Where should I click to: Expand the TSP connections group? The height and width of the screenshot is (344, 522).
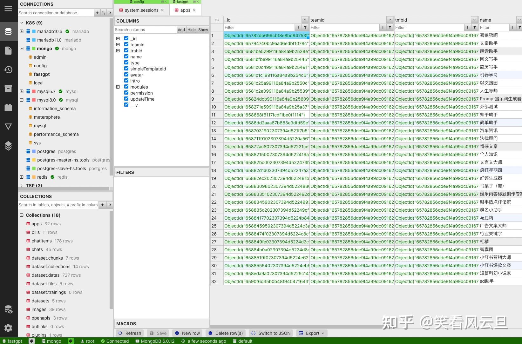coord(21,186)
